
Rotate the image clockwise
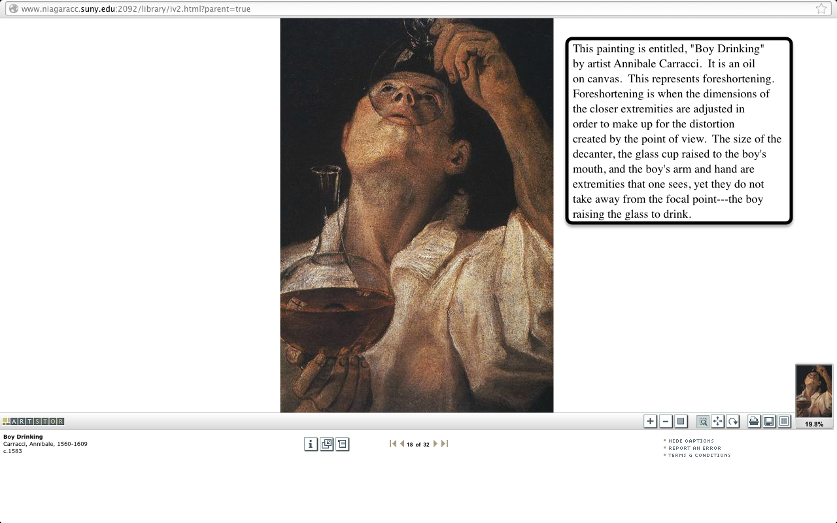tap(733, 422)
